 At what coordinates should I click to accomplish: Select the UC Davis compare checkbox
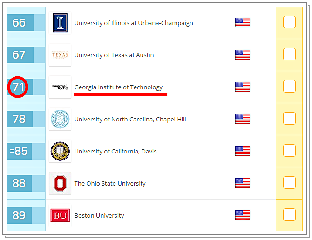289,151
